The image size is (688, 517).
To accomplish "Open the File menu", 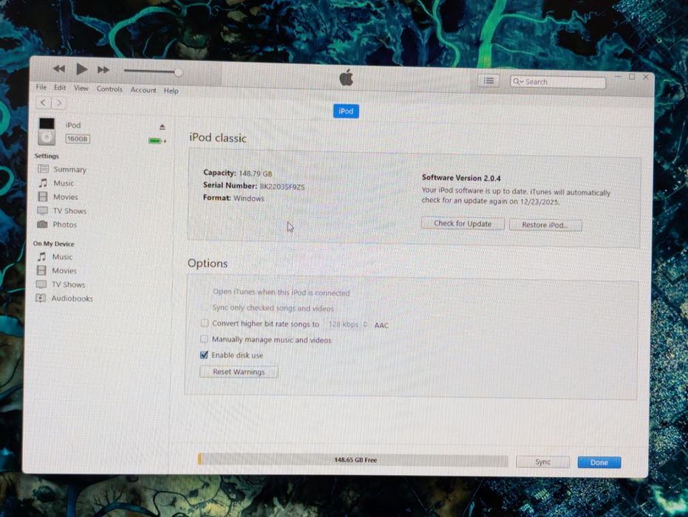I will pyautogui.click(x=41, y=87).
